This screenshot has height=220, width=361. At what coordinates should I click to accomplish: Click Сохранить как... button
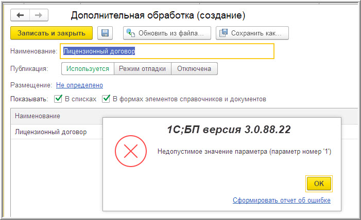pos(252,33)
